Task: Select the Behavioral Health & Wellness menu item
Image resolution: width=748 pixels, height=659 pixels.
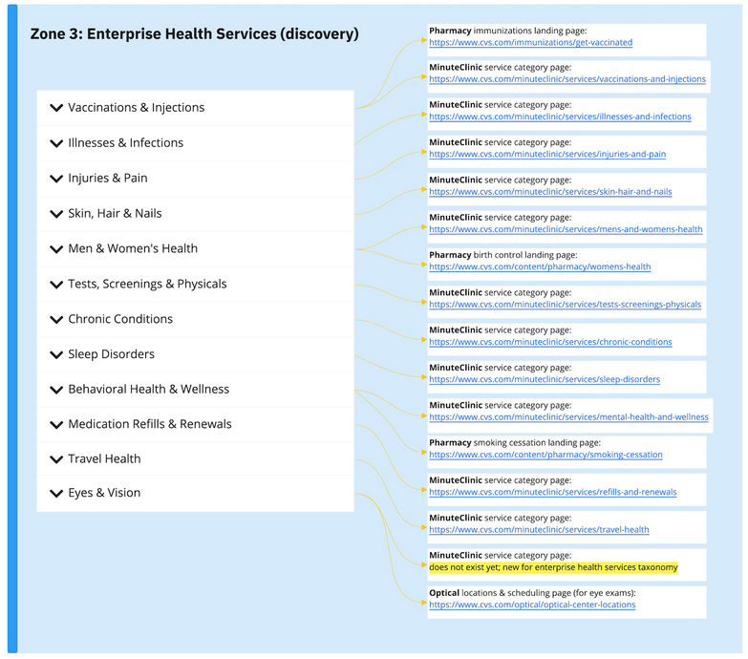Action: tap(148, 390)
